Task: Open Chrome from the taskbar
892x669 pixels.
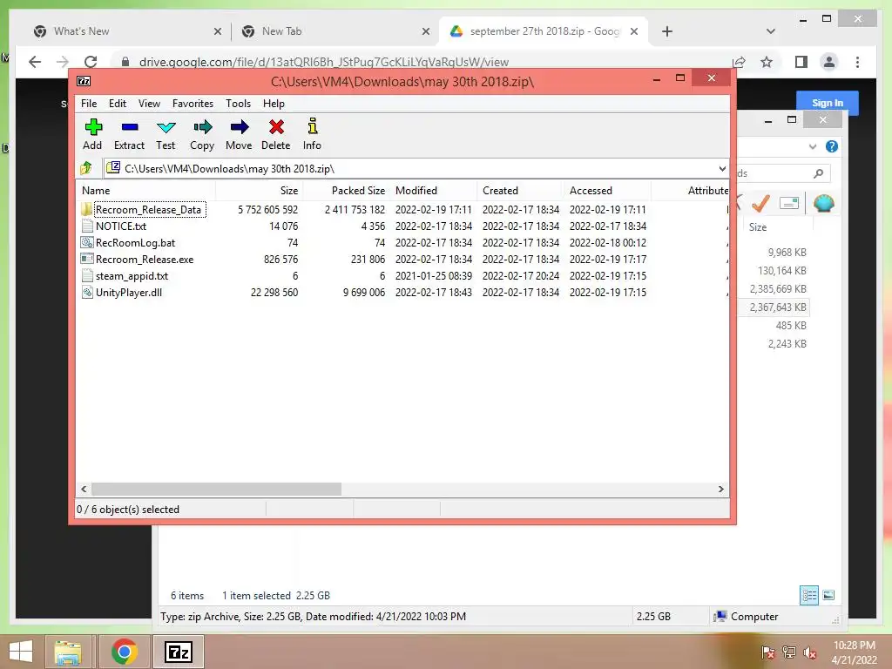Action: tap(124, 652)
